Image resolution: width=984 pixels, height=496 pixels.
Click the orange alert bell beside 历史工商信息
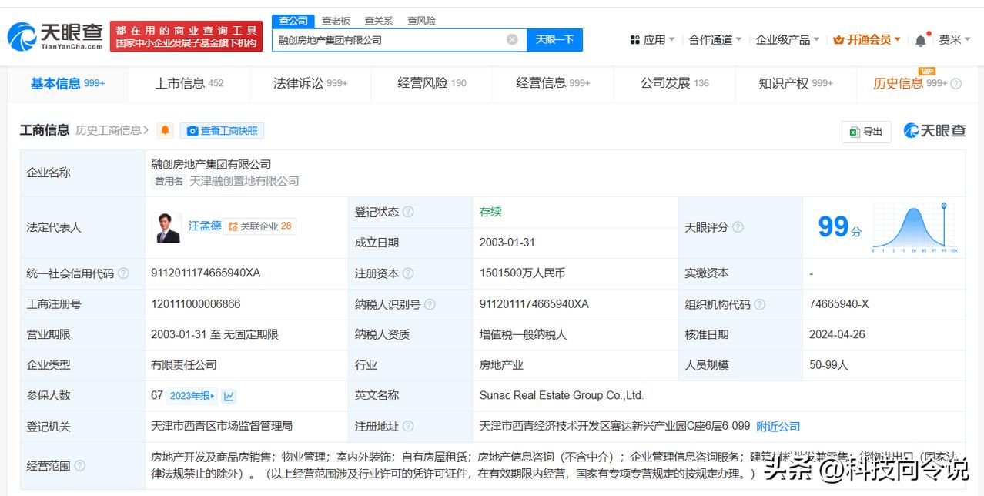point(166,131)
